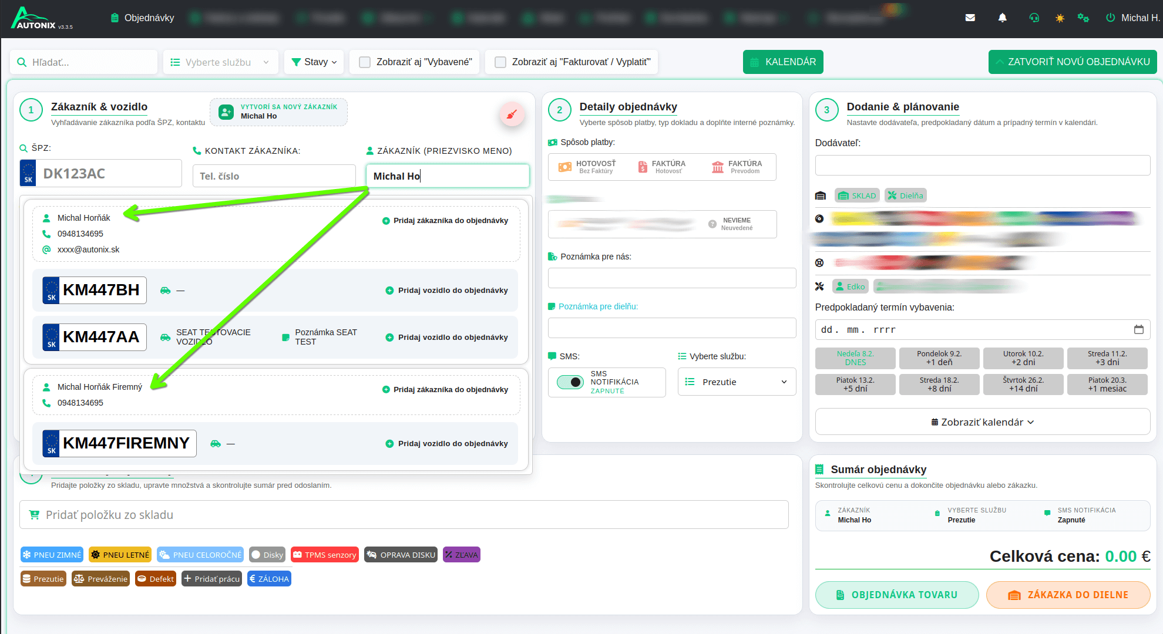Click the red clear broom icon
This screenshot has height=634, width=1163.
(x=512, y=114)
